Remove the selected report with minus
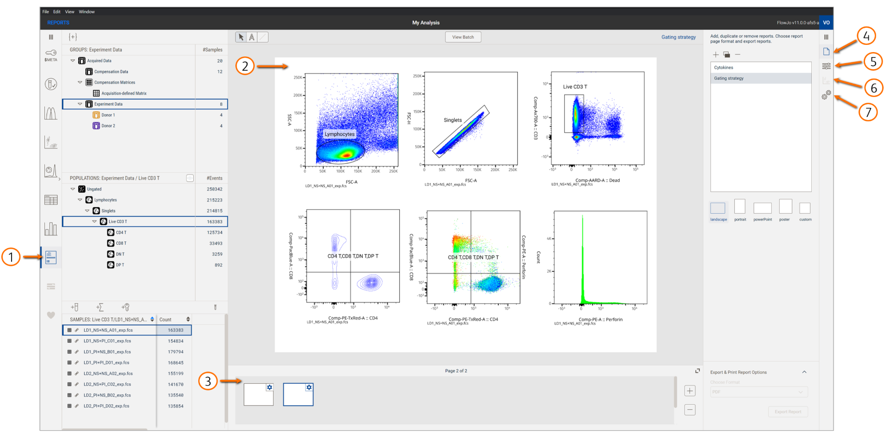 tap(738, 54)
